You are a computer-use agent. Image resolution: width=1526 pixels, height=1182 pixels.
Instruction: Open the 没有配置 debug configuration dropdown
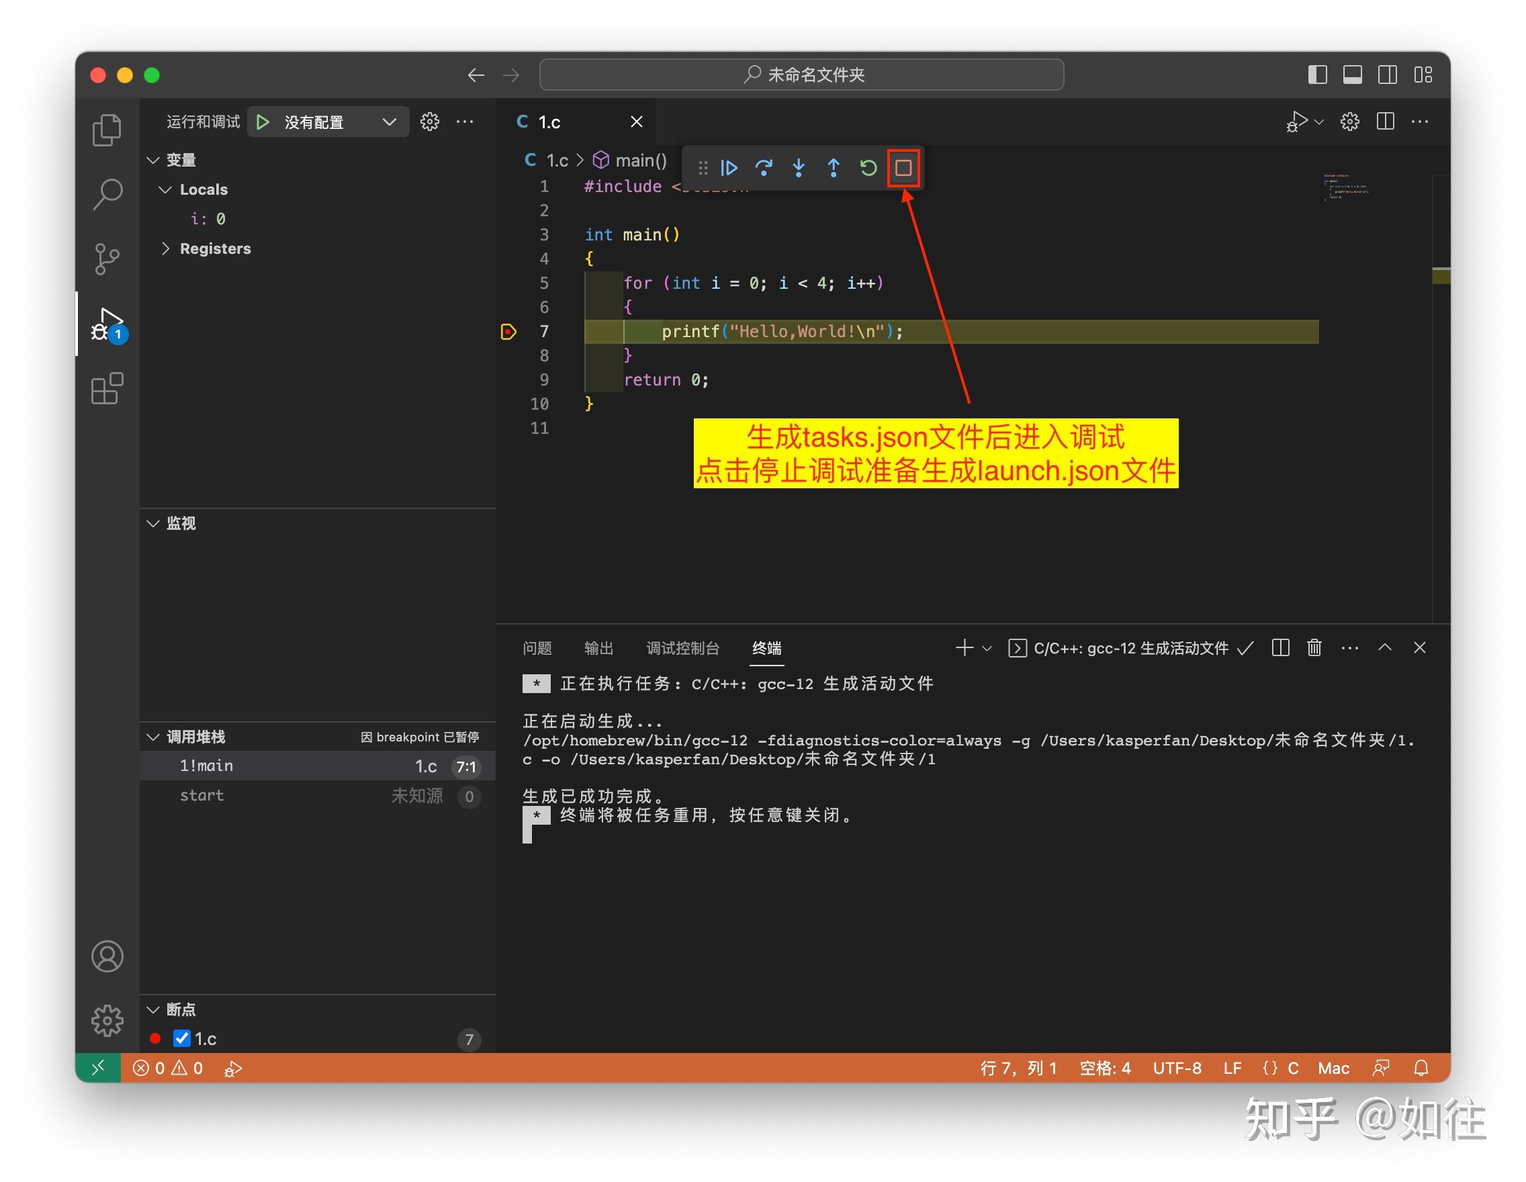[x=328, y=122]
